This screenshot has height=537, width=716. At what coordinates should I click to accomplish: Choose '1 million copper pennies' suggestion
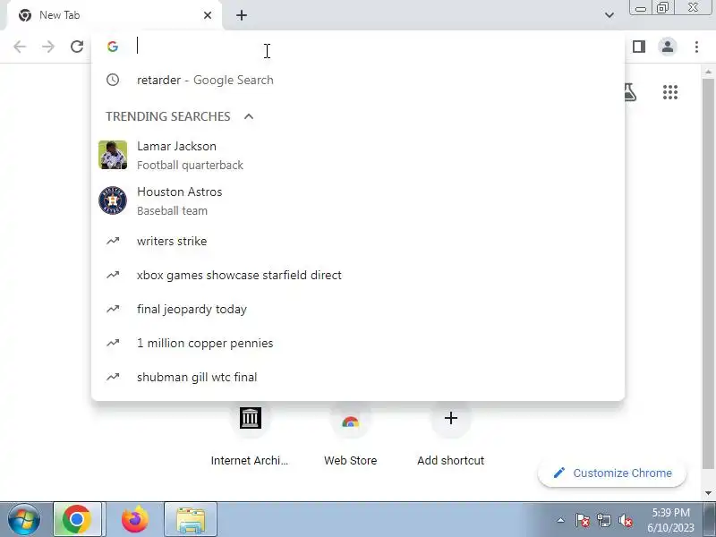click(358, 343)
